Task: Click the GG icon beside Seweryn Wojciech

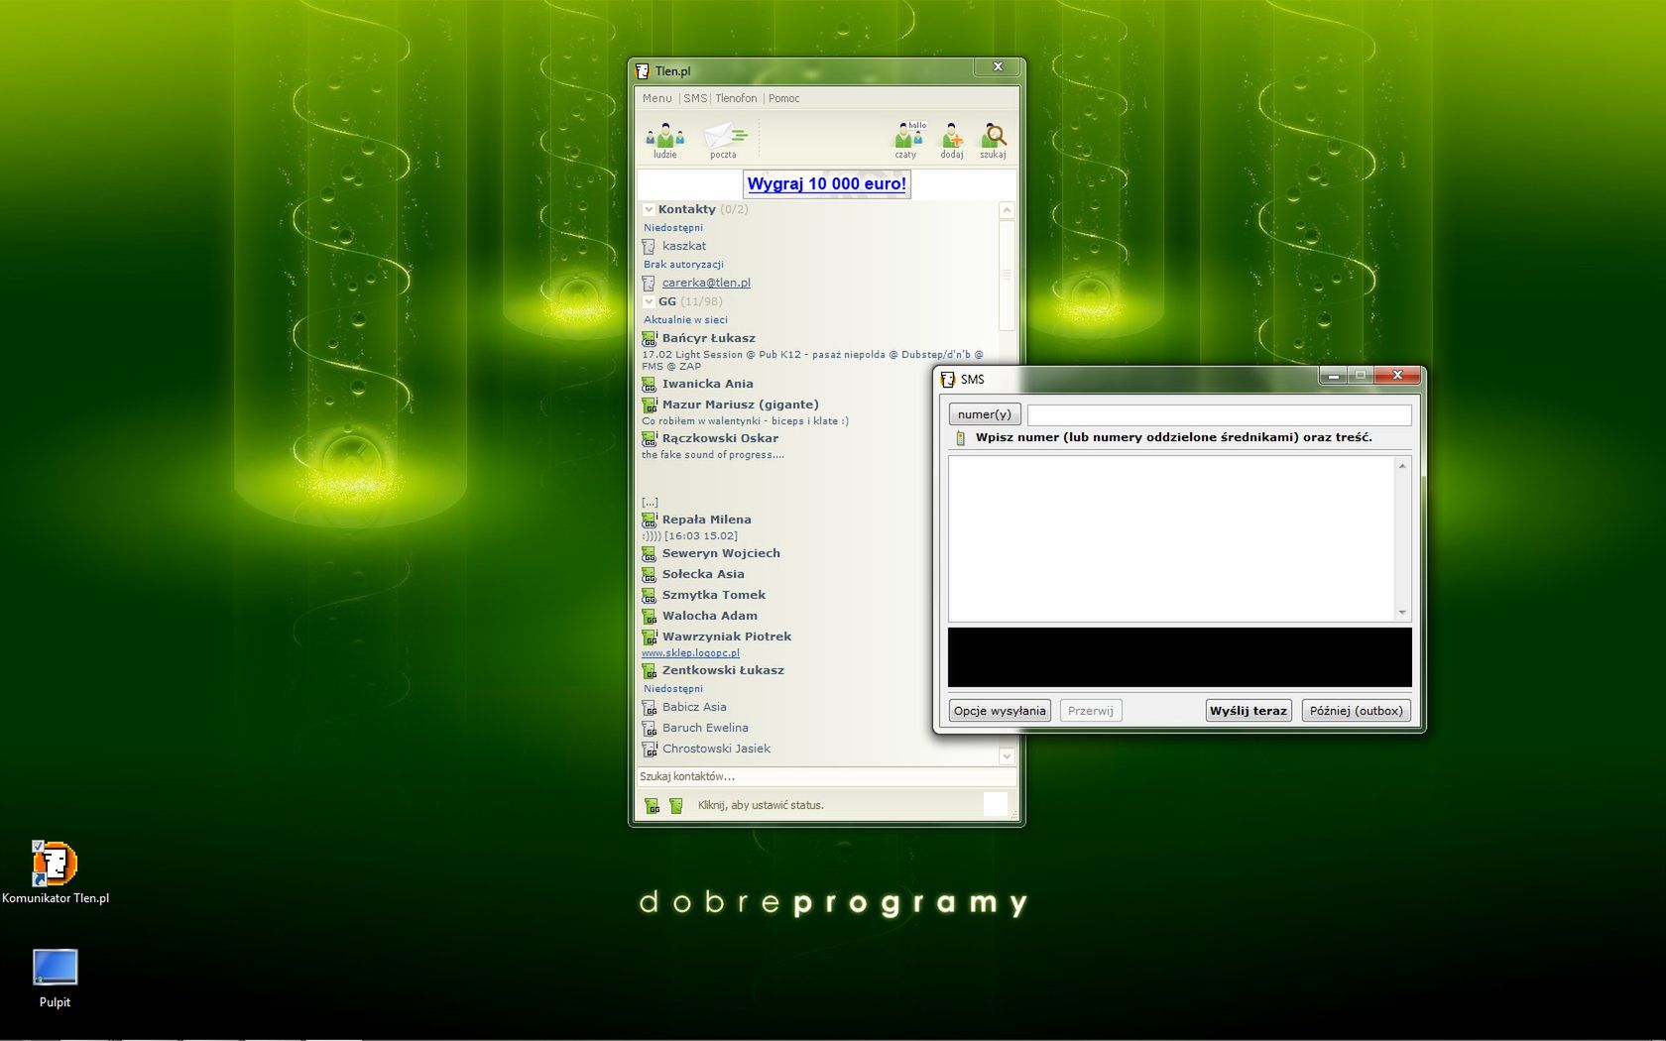Action: (x=650, y=553)
